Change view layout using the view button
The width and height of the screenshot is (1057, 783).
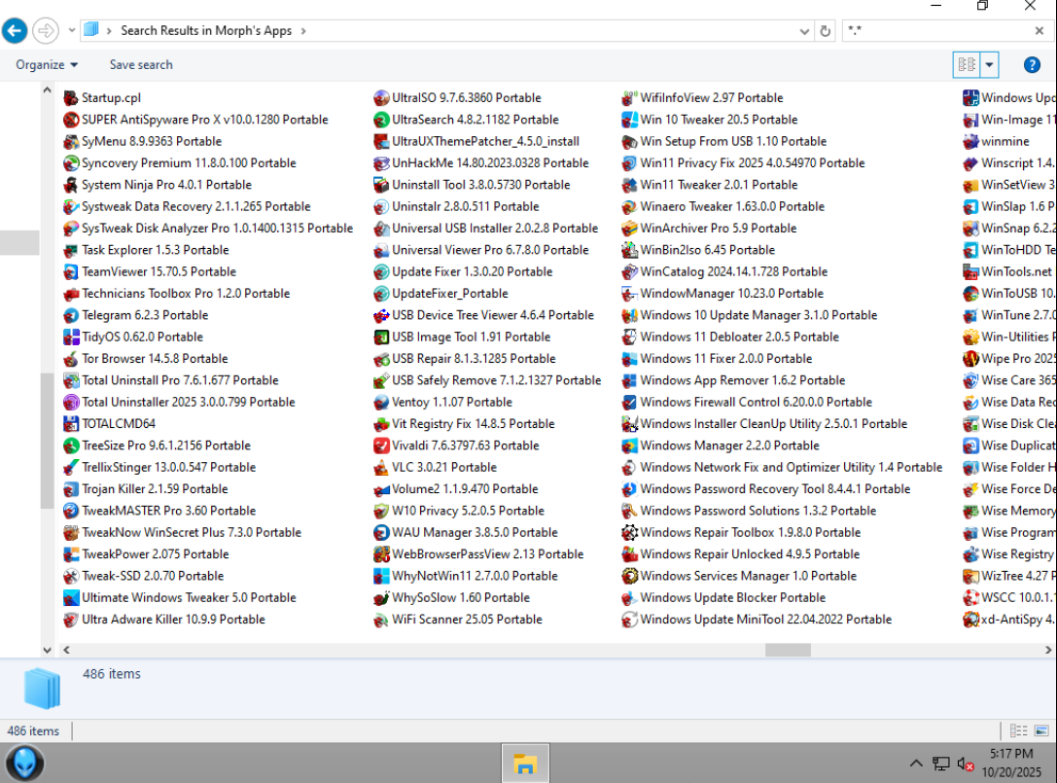[966, 65]
